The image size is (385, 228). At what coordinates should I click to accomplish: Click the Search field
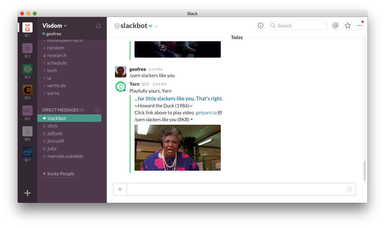tap(298, 26)
